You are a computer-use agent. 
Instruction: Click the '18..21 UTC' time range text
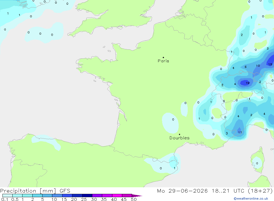click(x=228, y=191)
